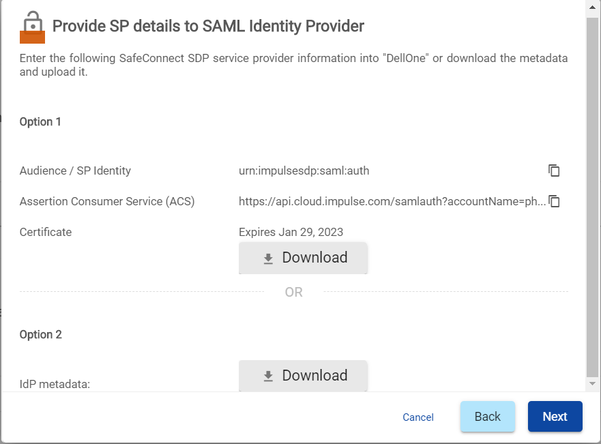Click the Option 1 heading
This screenshot has width=601, height=444.
point(40,122)
